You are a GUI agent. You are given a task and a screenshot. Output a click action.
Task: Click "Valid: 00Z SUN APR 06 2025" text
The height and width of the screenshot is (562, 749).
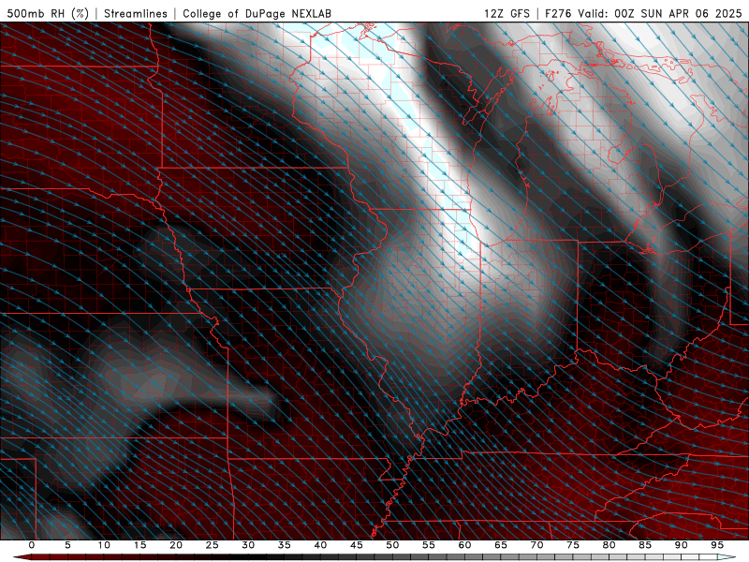[660, 13]
